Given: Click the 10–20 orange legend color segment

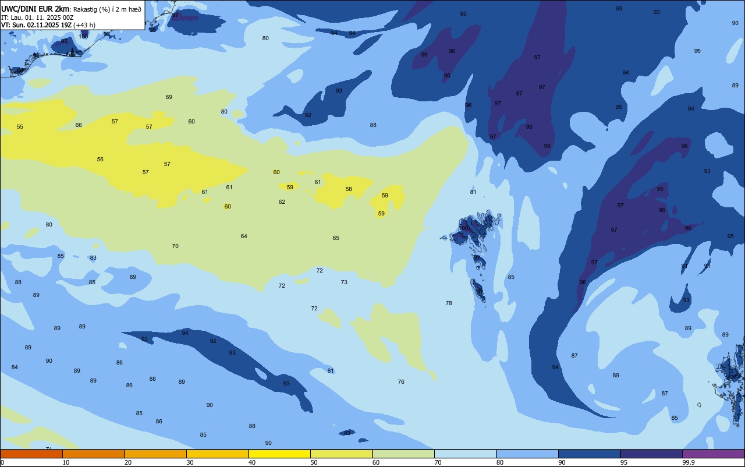Looking at the screenshot, I should click(x=93, y=454).
